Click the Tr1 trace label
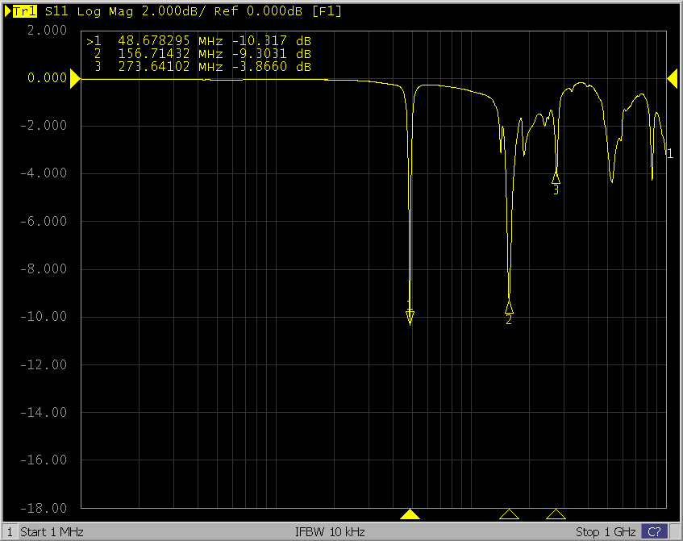 pyautogui.click(x=23, y=11)
